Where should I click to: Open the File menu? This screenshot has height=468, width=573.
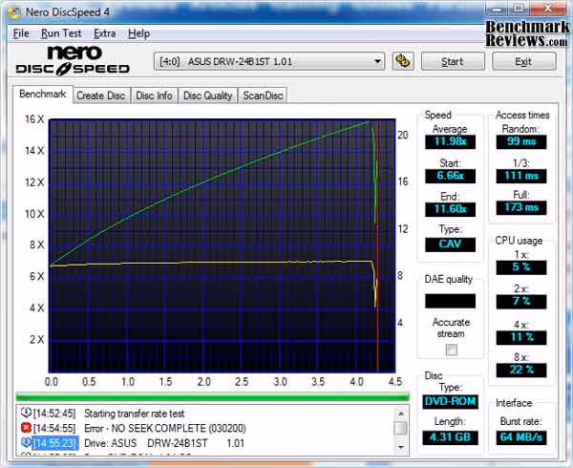(x=21, y=33)
